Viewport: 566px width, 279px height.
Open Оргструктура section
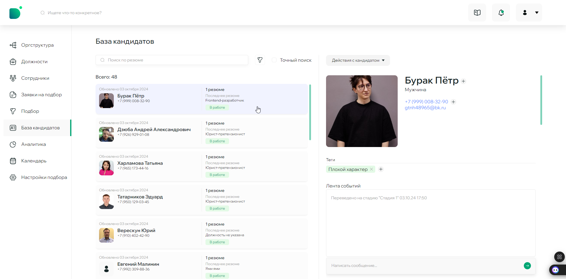click(x=37, y=45)
